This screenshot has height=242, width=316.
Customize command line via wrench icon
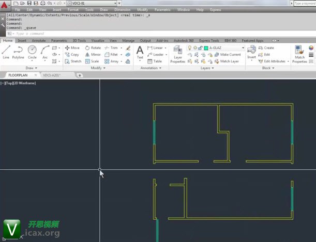(x=3, y=25)
